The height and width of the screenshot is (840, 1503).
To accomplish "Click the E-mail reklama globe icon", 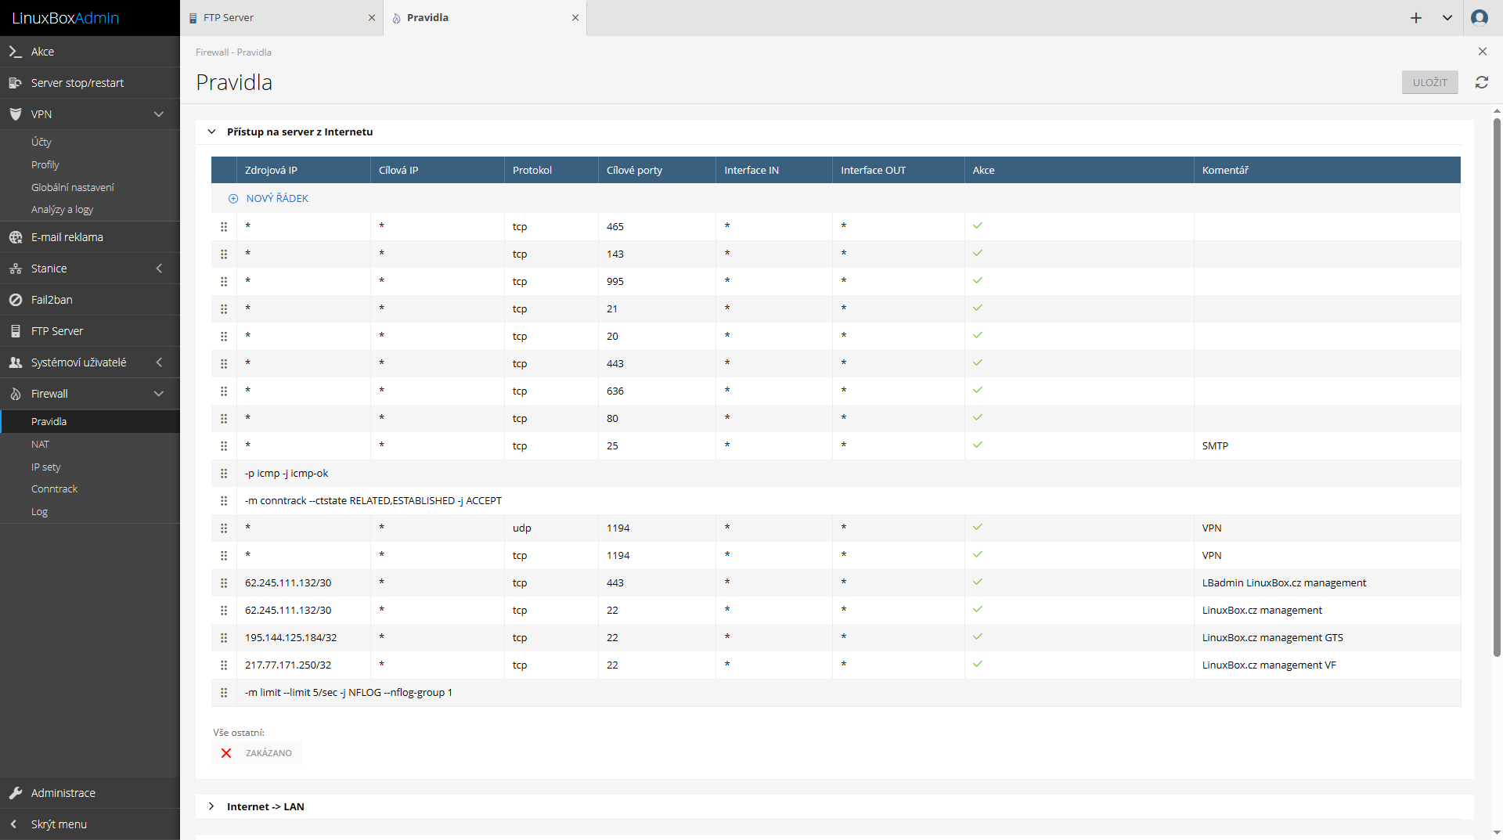I will (15, 237).
